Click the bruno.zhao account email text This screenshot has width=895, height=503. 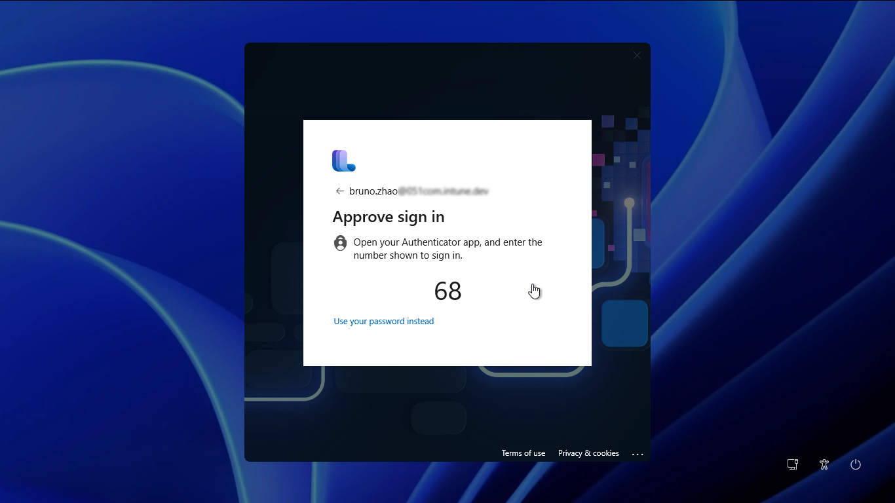pos(419,191)
